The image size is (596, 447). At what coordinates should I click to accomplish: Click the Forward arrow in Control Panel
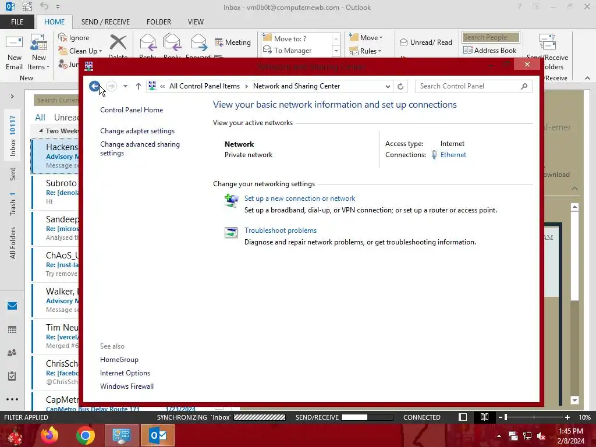click(x=111, y=86)
